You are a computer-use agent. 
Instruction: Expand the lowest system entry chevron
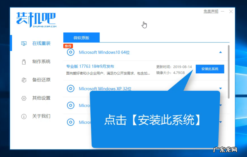pyautogui.click(x=220, y=122)
